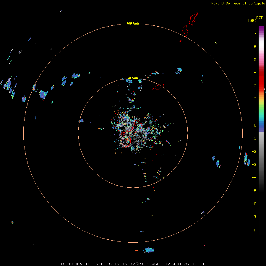
Task: Click the "0" tick on color scale
Action: click(255, 125)
